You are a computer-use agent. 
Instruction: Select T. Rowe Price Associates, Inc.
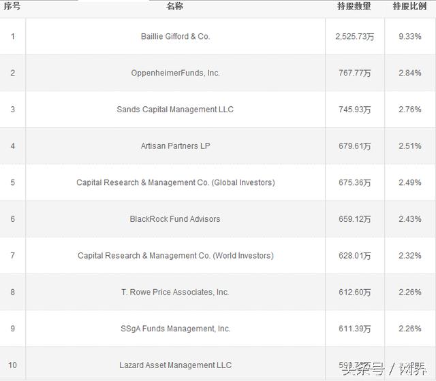[175, 292]
